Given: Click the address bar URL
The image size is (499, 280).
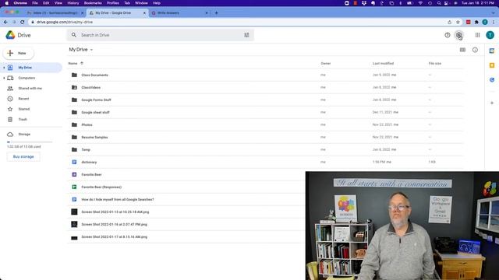Looking at the screenshot, I should [x=65, y=23].
